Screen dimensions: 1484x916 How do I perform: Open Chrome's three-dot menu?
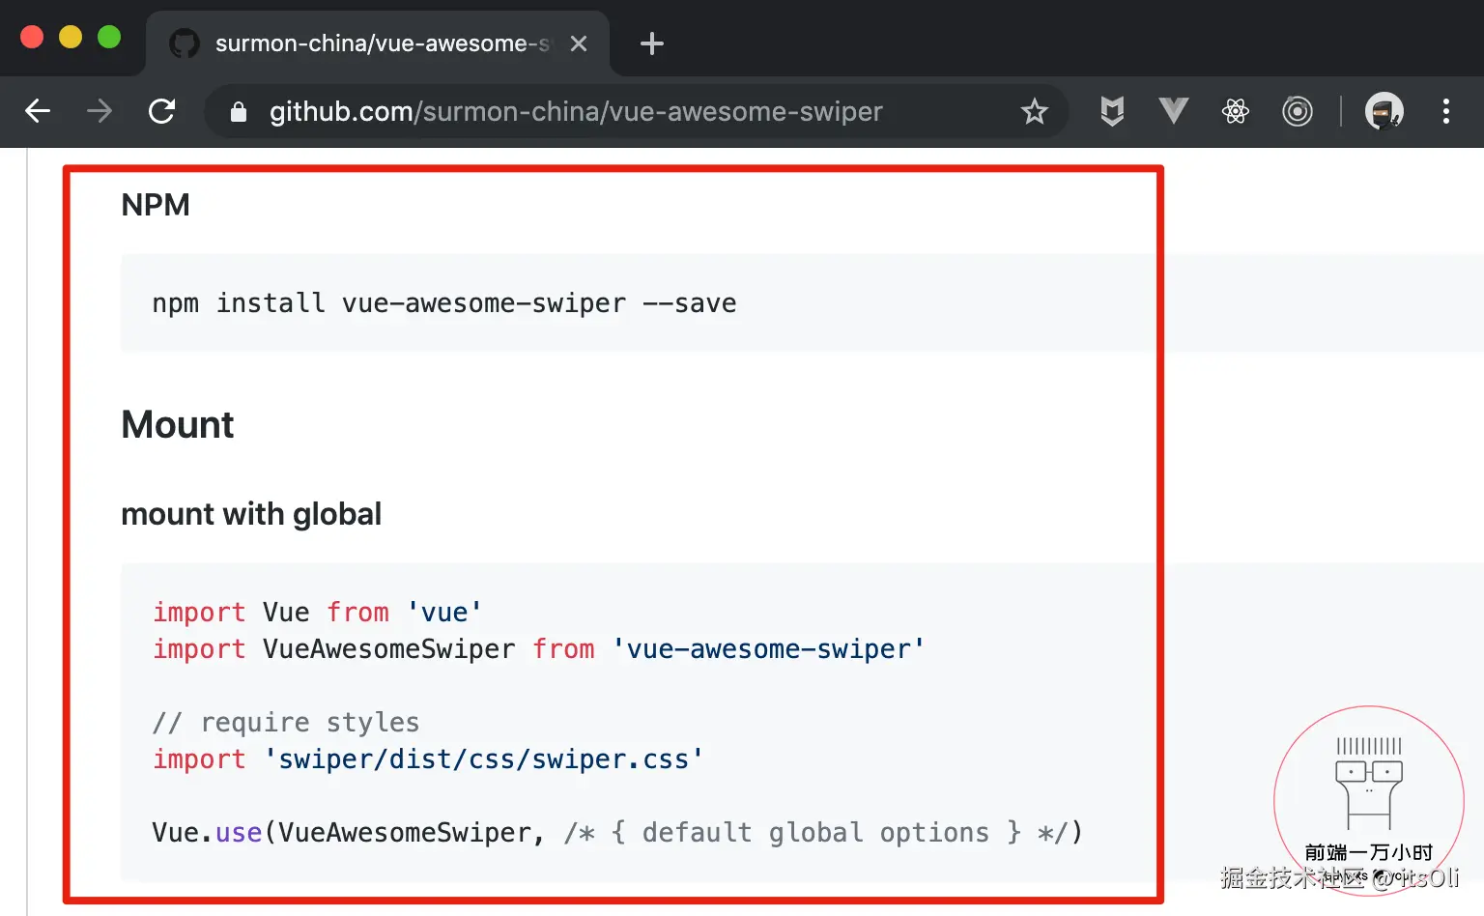coord(1445,112)
